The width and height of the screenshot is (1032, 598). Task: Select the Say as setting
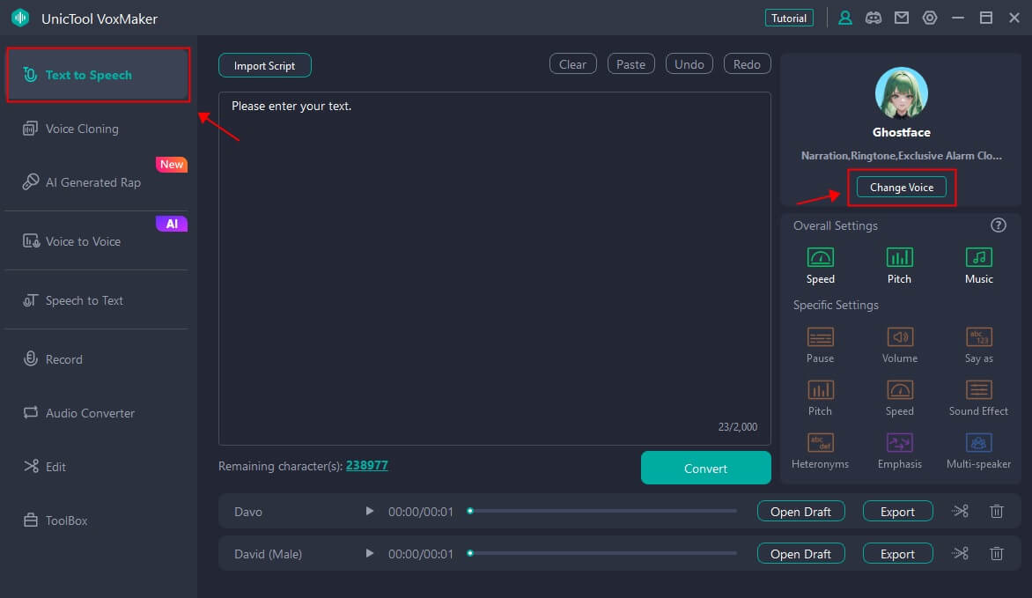pyautogui.click(x=978, y=344)
